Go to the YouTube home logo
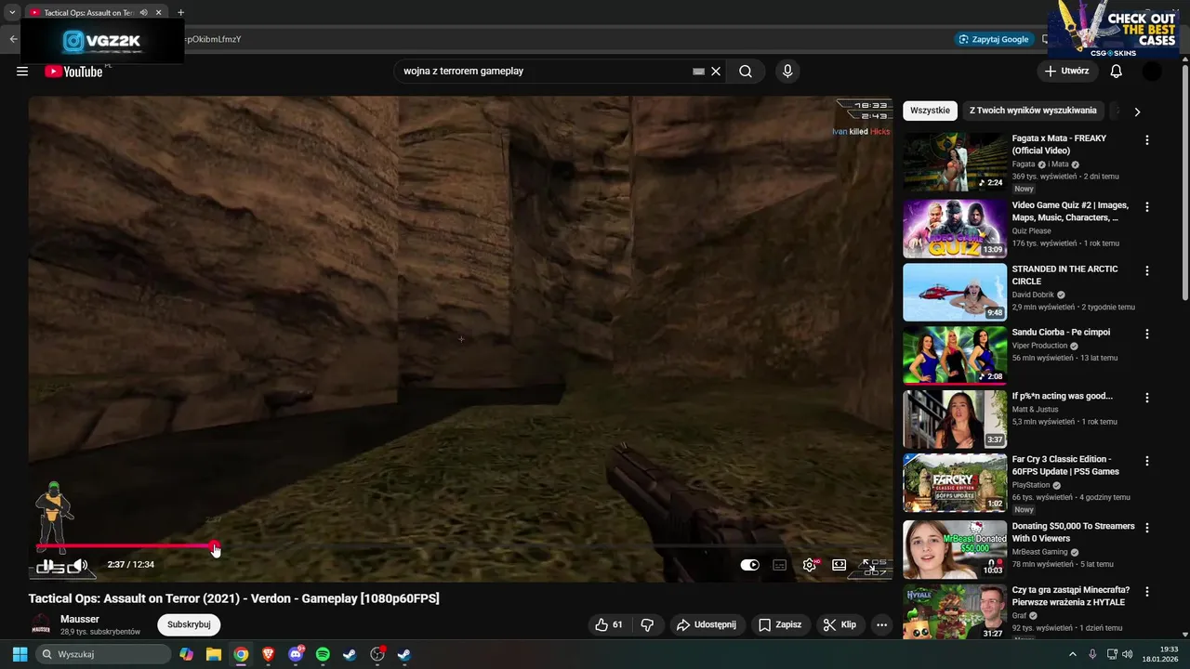The height and width of the screenshot is (669, 1190). [73, 72]
